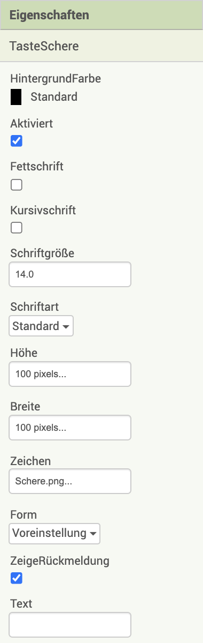Click the Standard label next to color swatch
The height and width of the screenshot is (643, 203).
[54, 97]
